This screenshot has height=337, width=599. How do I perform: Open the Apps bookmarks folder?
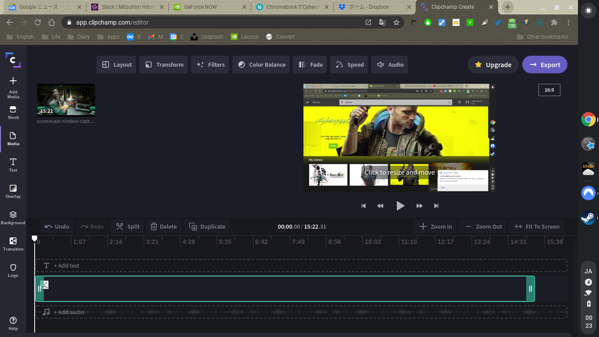pyautogui.click(x=108, y=36)
